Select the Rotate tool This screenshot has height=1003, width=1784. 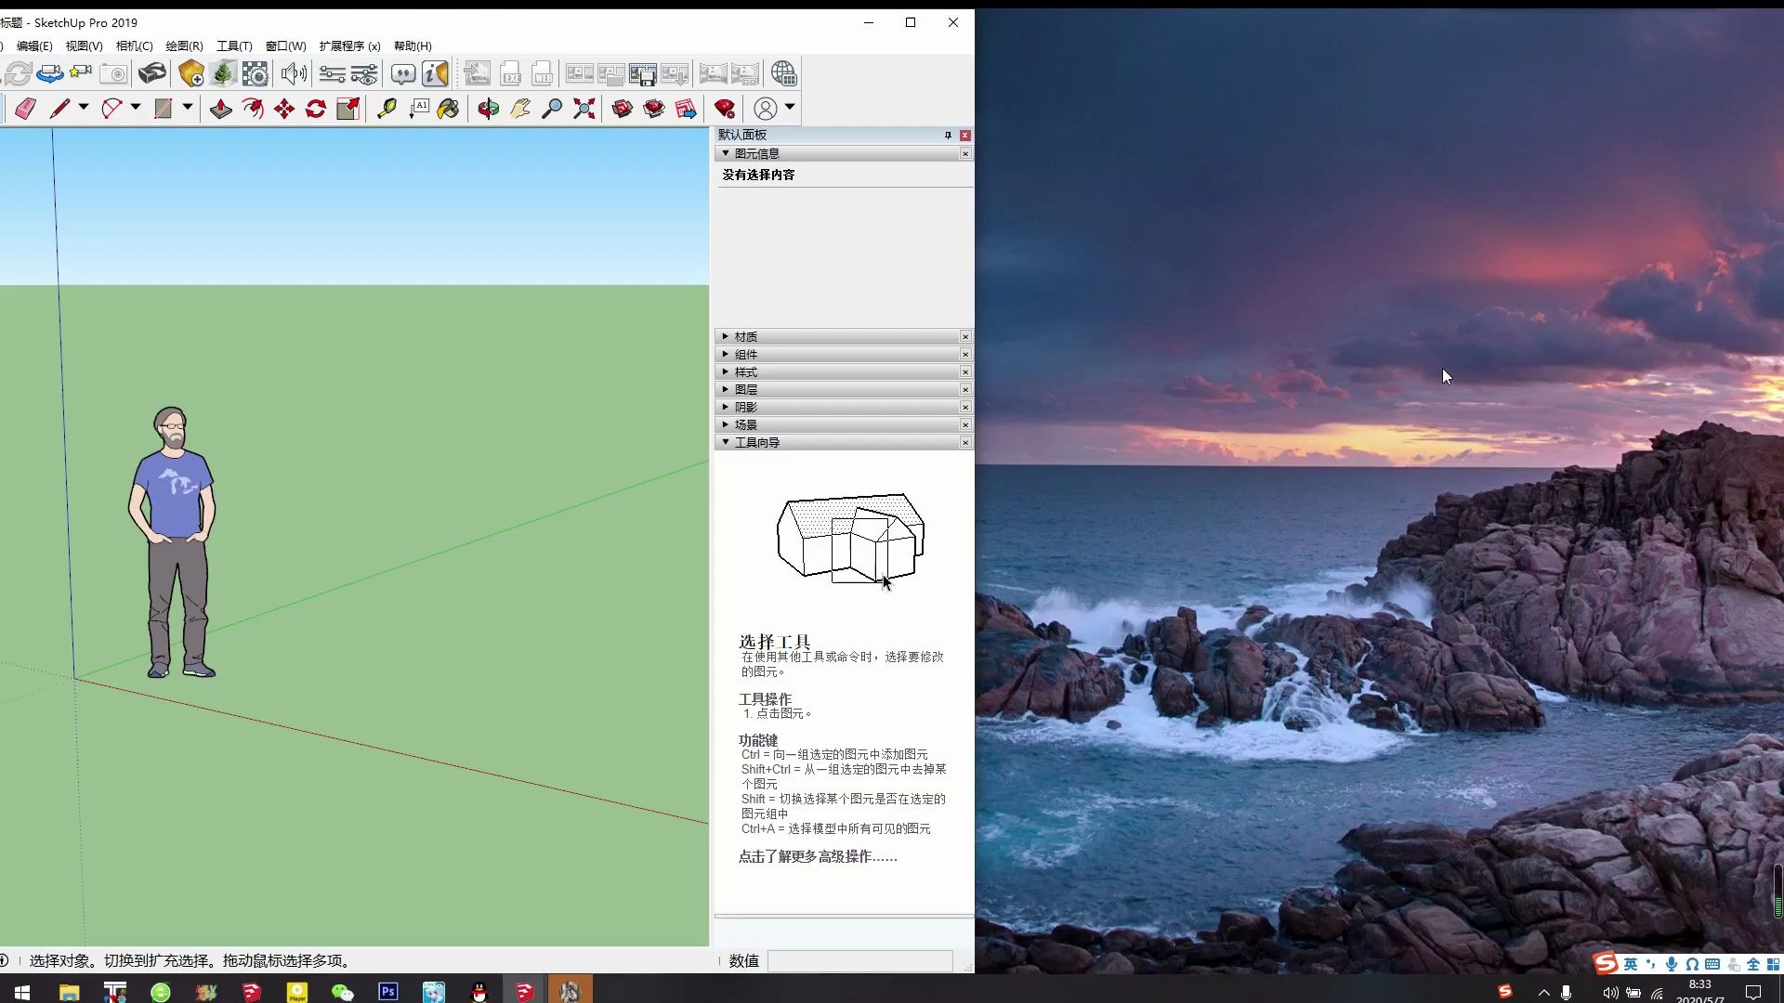click(x=315, y=109)
